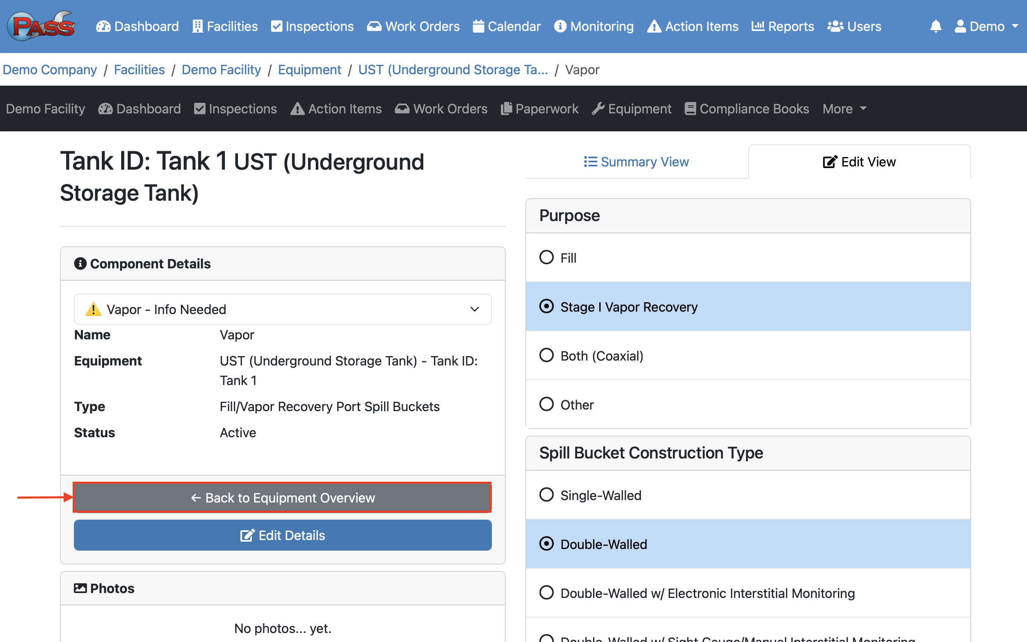Image resolution: width=1027 pixels, height=642 pixels.
Task: Select the Fill purpose radio button
Action: point(547,257)
